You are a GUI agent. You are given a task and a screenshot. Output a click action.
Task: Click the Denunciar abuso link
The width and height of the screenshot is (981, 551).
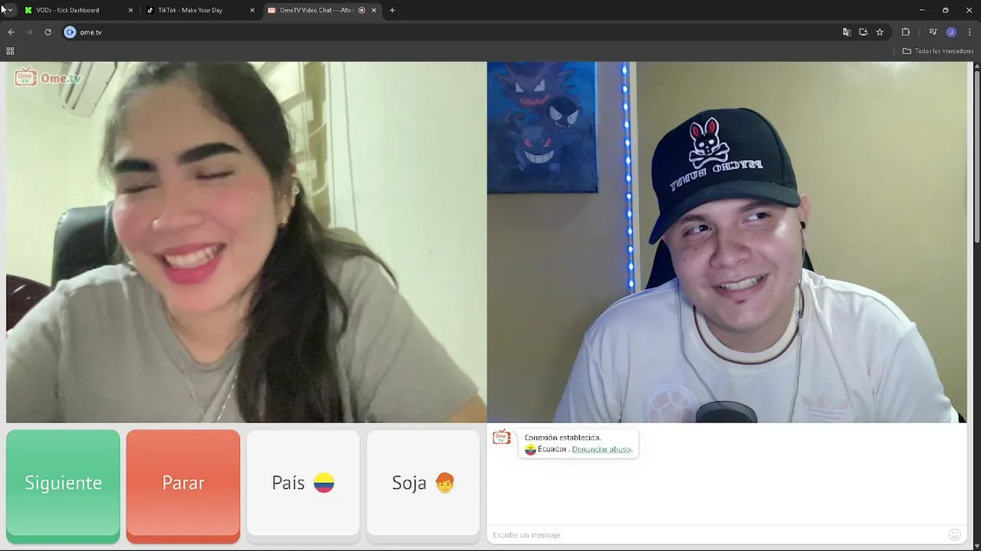(x=602, y=449)
